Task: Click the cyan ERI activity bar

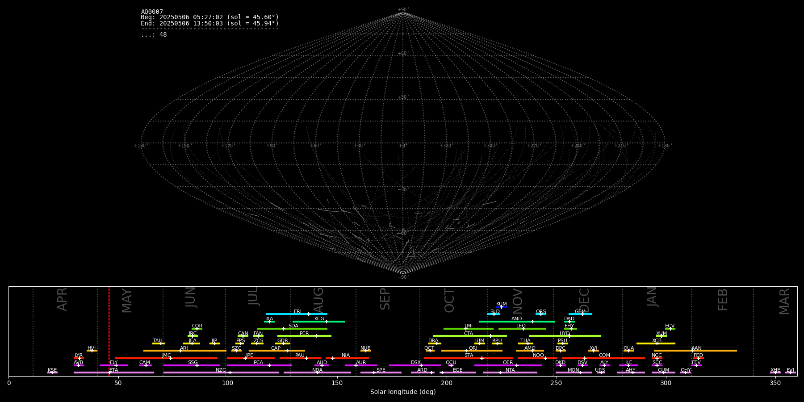Action: tap(297, 314)
